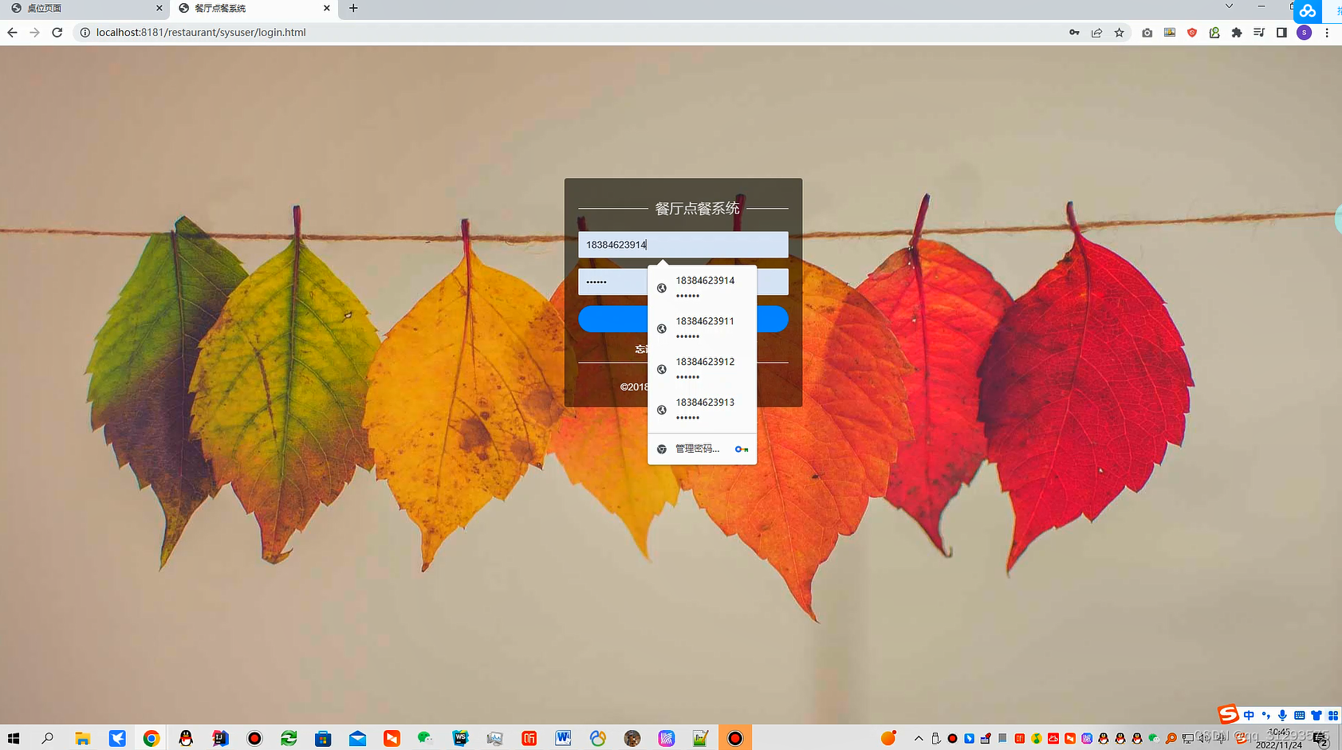1342x750 pixels.
Task: Open the on-screen keyboard from the Sogou input bar
Action: pos(1299,716)
